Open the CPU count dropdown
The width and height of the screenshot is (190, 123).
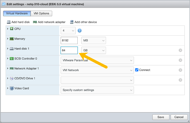(x=68, y=30)
